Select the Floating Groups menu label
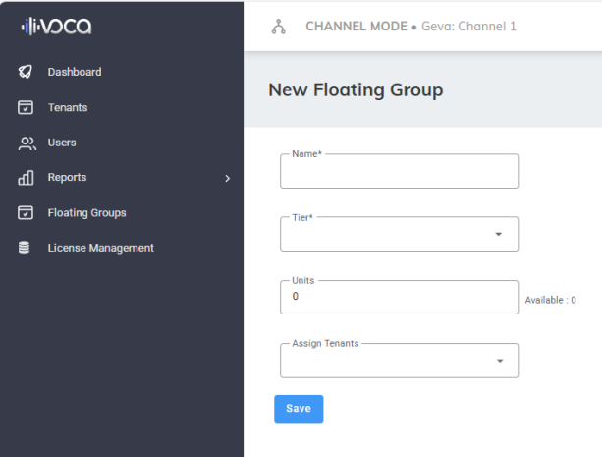 (x=86, y=212)
